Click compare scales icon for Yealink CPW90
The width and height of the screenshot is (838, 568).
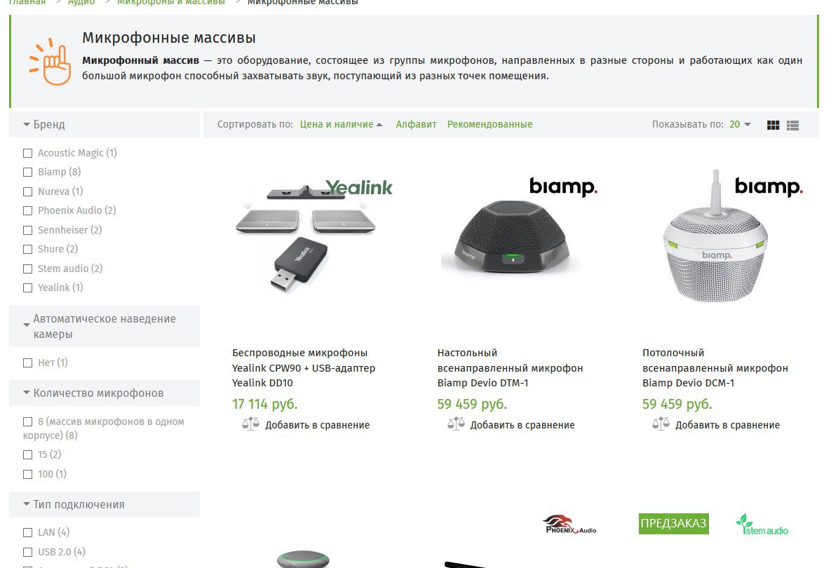coord(250,424)
